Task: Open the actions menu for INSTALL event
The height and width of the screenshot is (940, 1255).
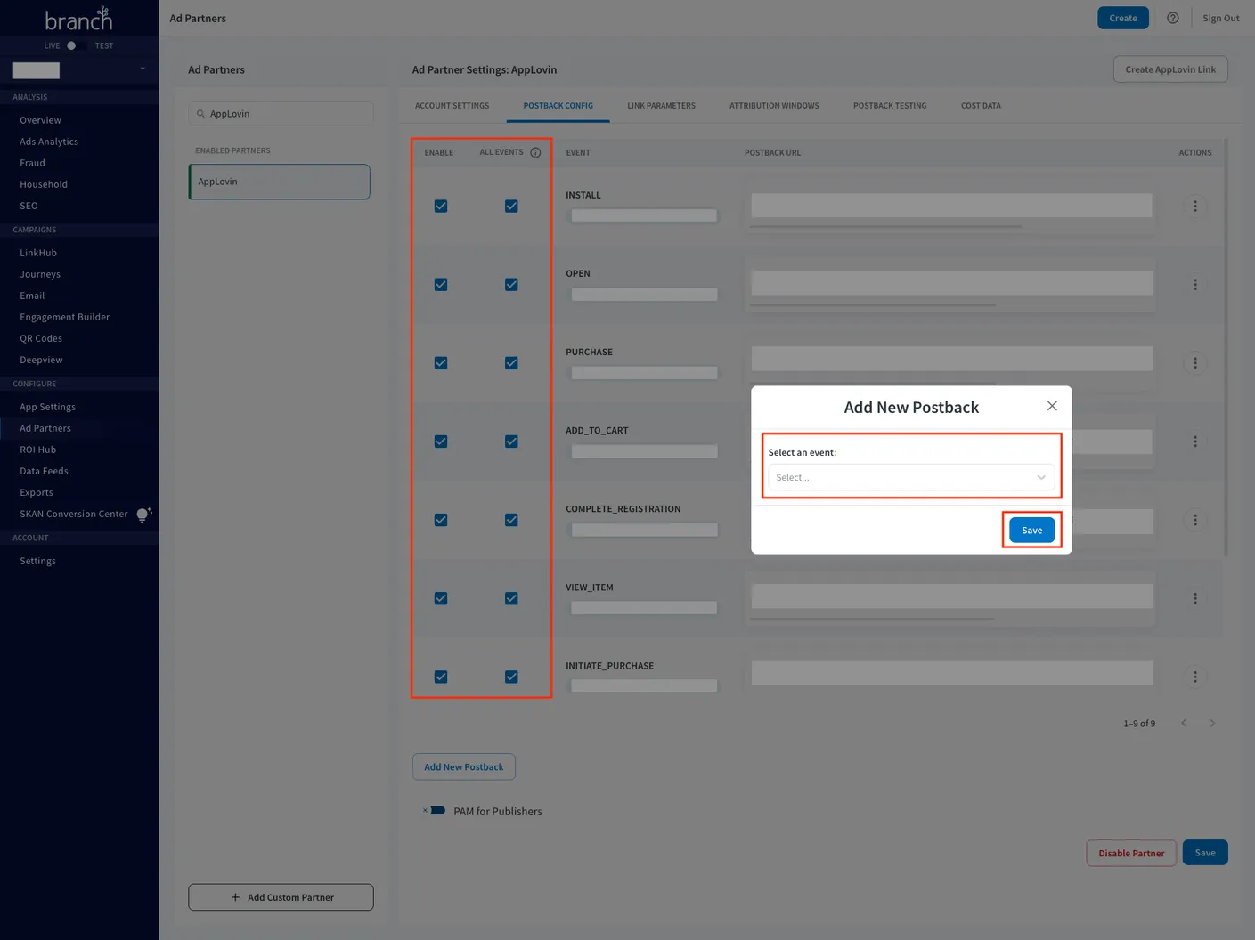Action: (1194, 206)
